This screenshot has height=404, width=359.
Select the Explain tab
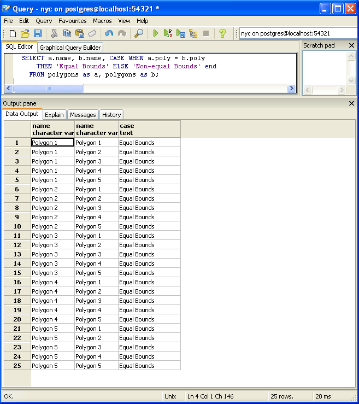click(x=54, y=115)
